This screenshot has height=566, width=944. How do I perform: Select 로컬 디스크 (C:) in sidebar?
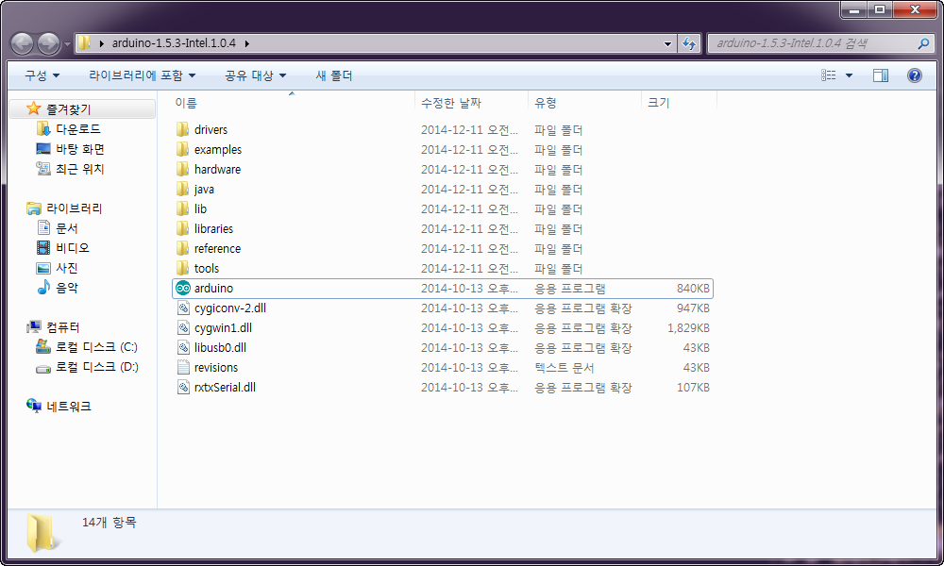96,347
